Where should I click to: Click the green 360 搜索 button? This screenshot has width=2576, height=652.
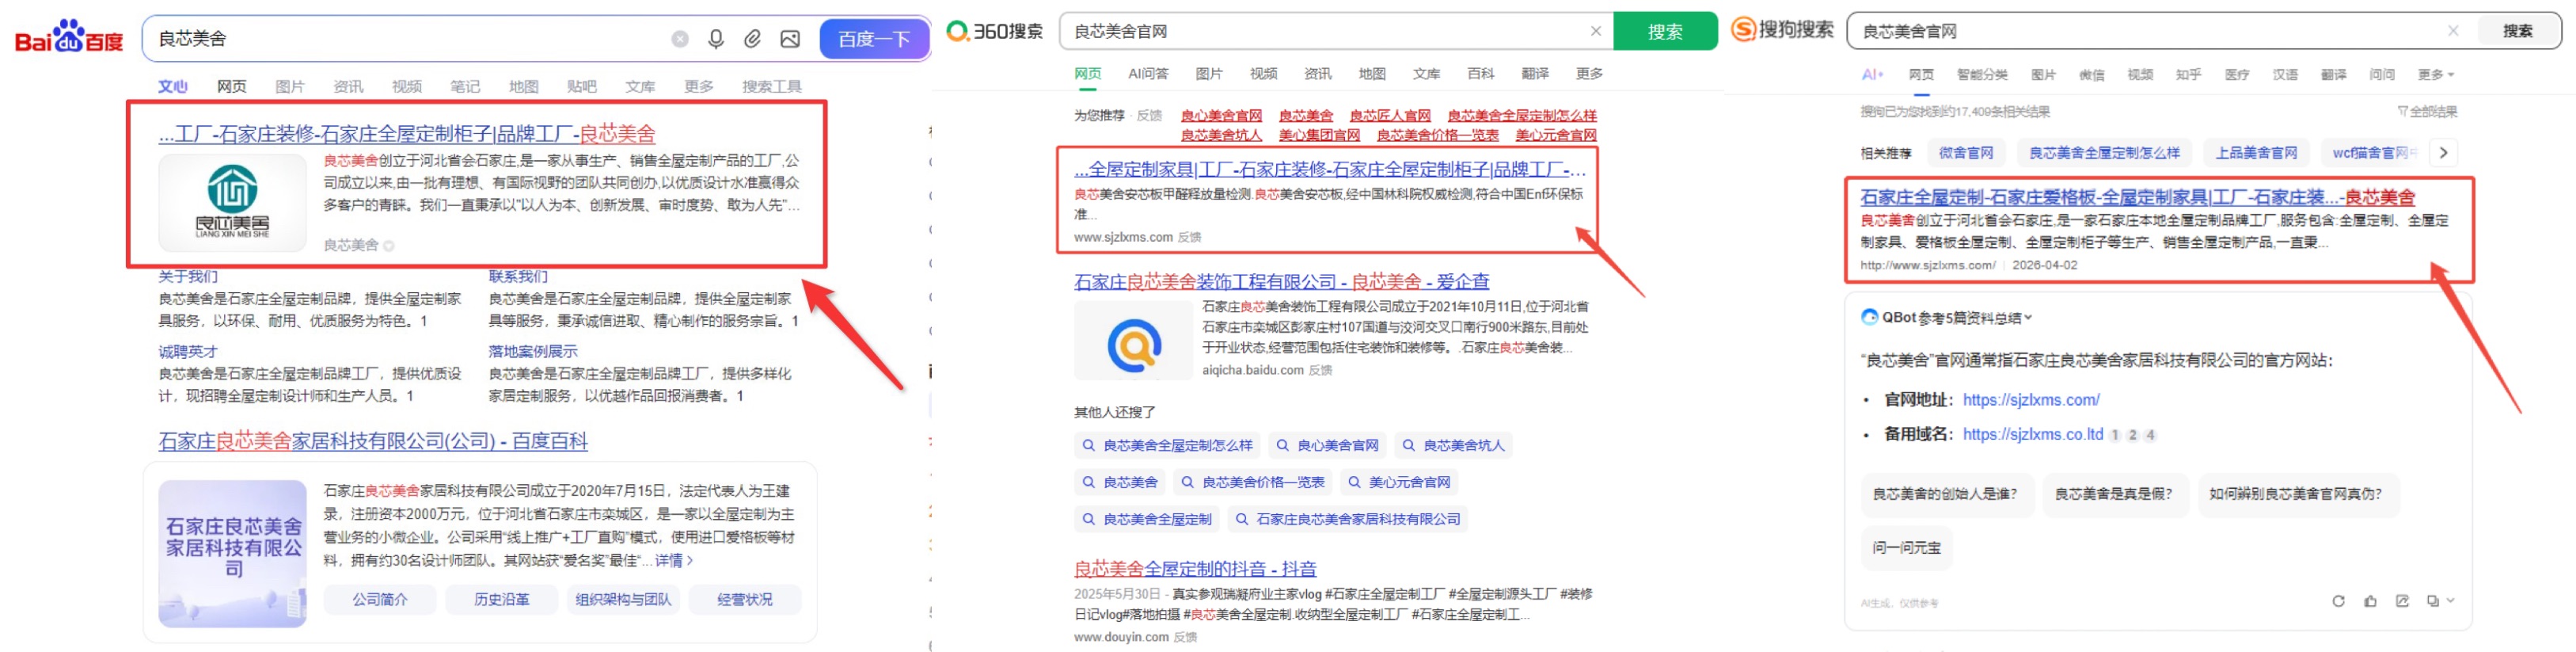click(1664, 31)
